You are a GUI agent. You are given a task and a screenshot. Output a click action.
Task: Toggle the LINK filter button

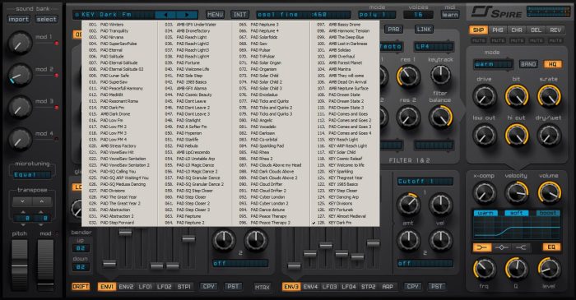[x=424, y=29]
